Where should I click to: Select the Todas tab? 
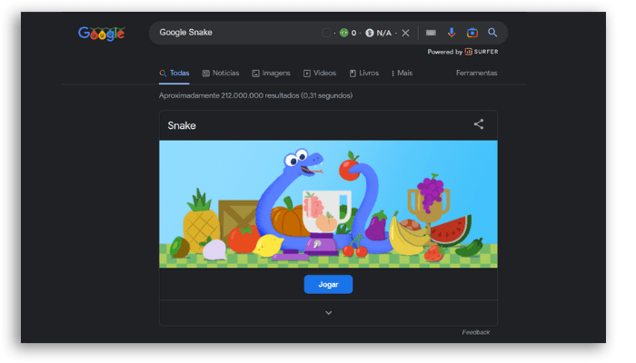(x=174, y=73)
